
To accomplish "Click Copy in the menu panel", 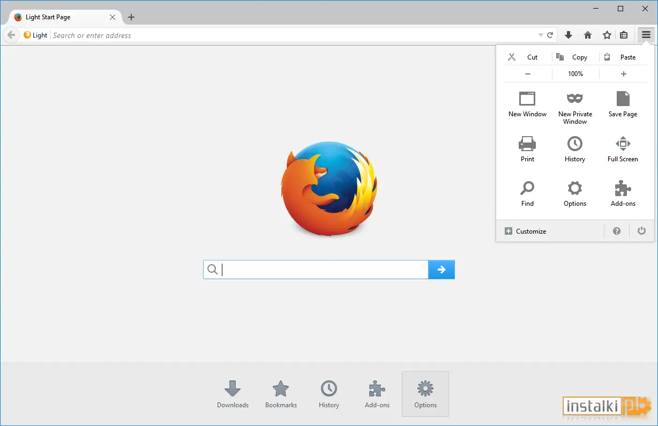I will pos(575,57).
